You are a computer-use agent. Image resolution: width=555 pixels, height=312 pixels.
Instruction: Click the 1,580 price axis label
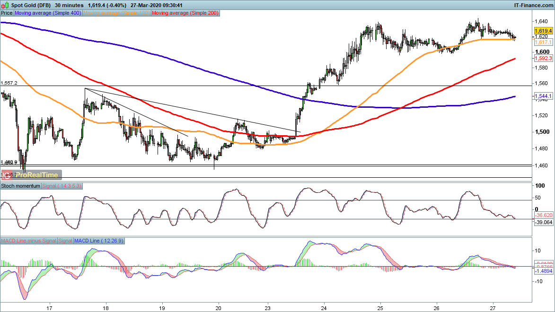pos(542,68)
